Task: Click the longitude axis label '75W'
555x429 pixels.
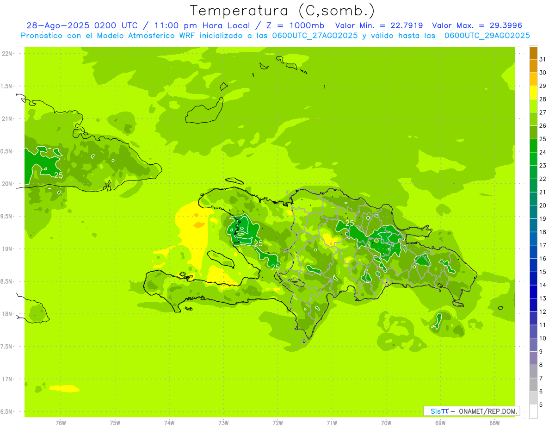Action: (115, 423)
